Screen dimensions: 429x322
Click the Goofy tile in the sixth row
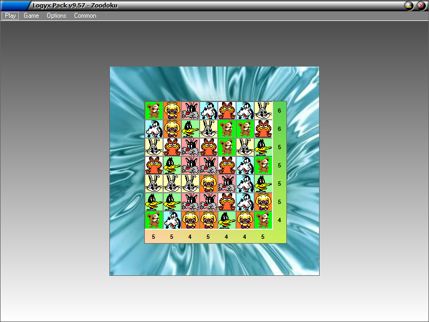tap(245, 202)
